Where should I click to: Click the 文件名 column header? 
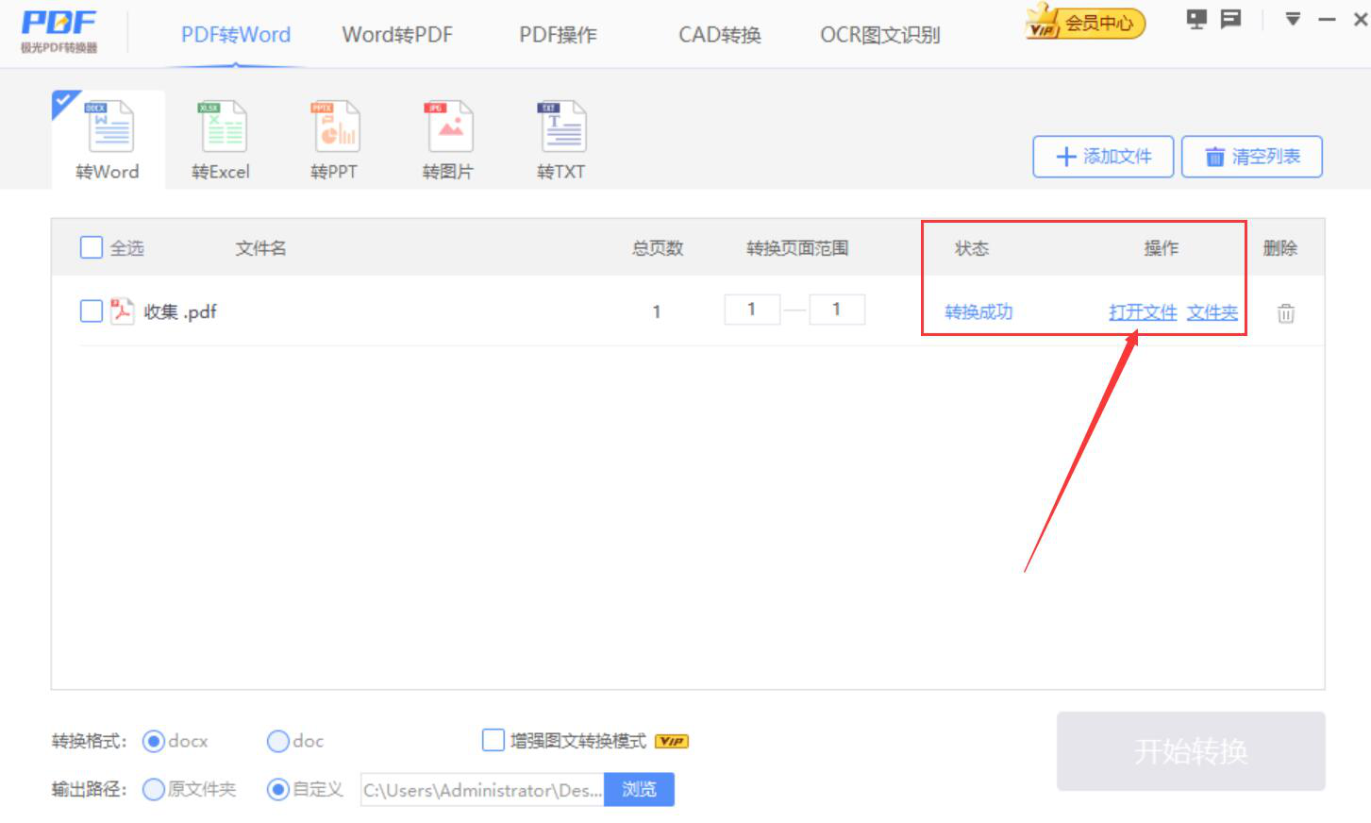(x=261, y=248)
